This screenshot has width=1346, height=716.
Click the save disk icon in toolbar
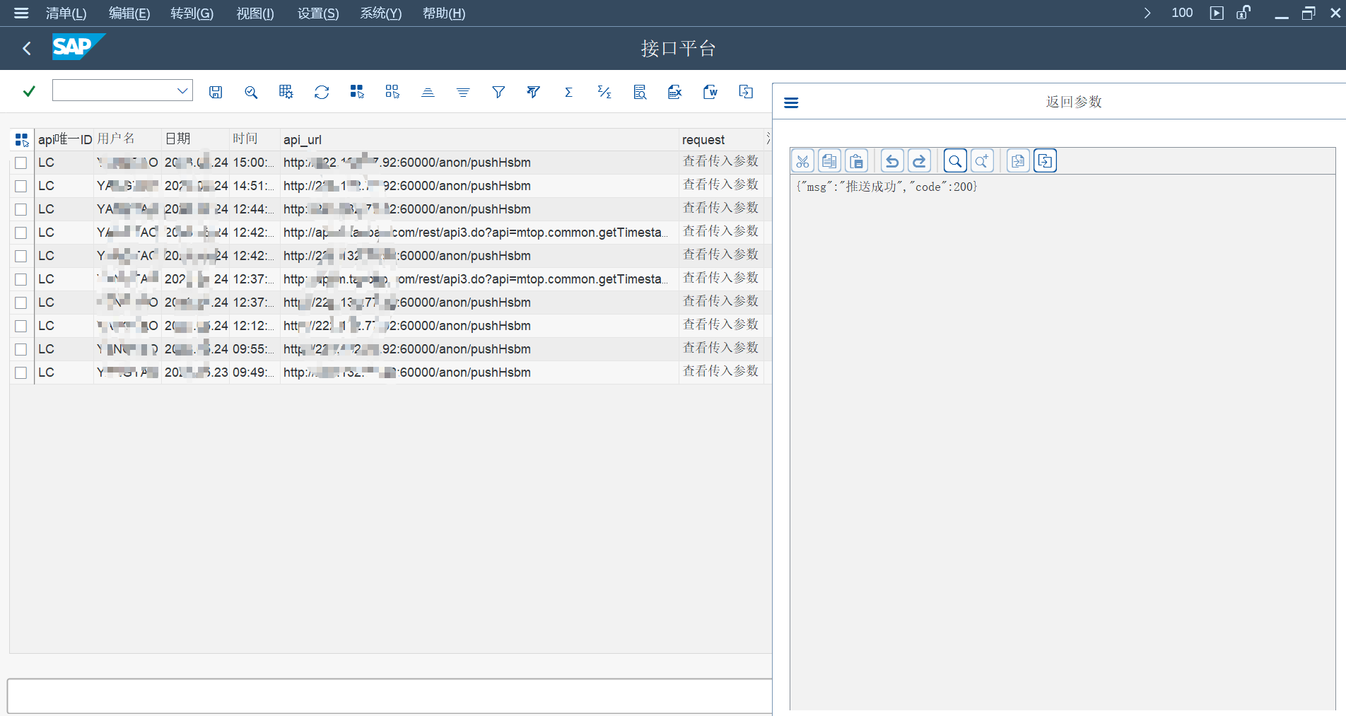tap(216, 92)
